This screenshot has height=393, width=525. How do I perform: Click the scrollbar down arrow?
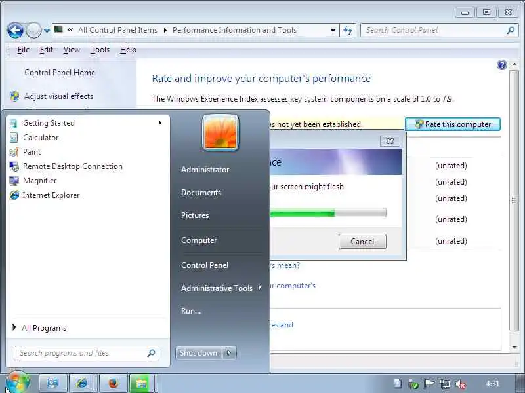coord(514,348)
